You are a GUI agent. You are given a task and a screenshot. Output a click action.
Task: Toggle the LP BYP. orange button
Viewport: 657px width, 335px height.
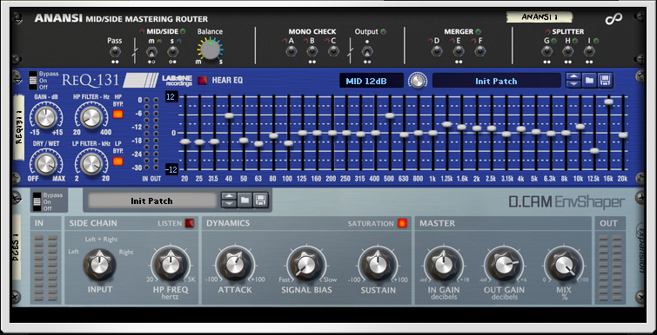(x=118, y=161)
